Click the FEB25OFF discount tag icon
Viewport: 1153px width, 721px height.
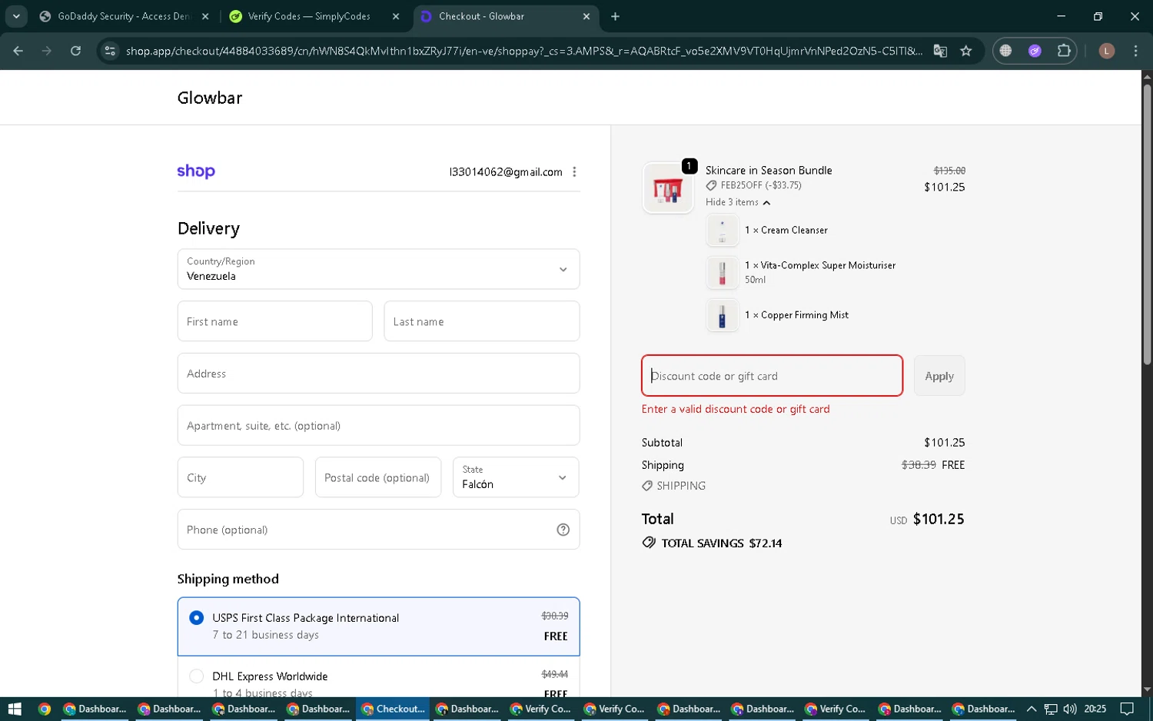[711, 185]
